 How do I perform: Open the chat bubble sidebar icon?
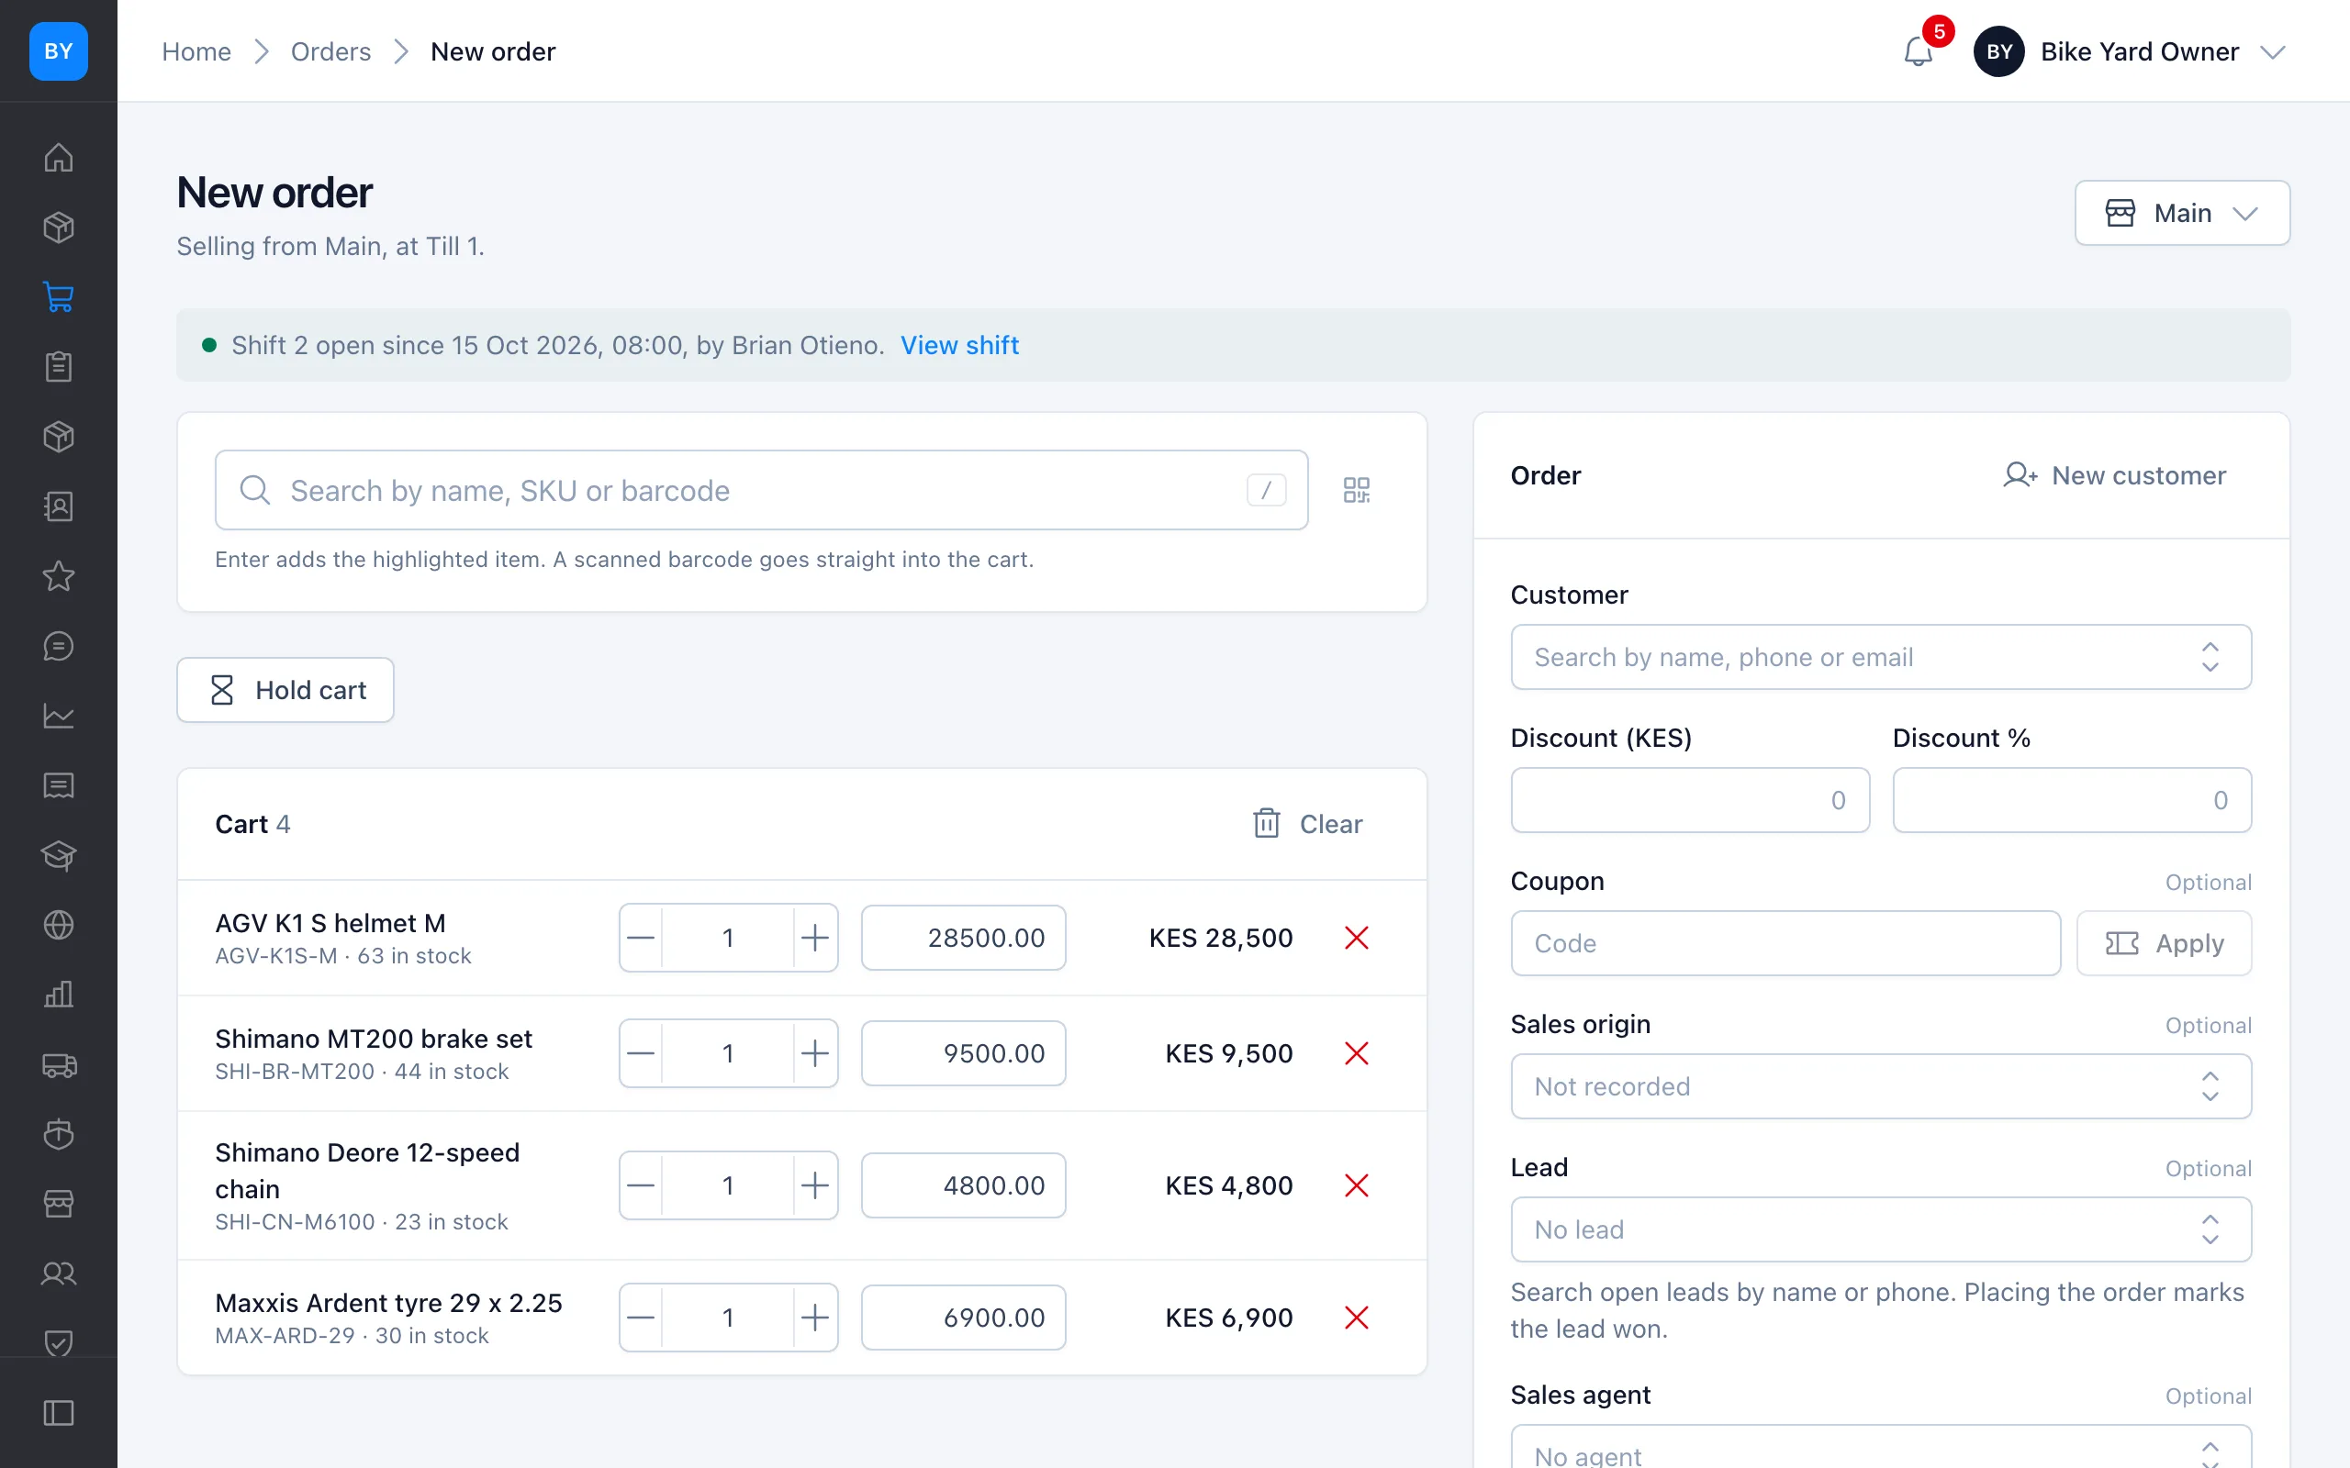coord(58,646)
